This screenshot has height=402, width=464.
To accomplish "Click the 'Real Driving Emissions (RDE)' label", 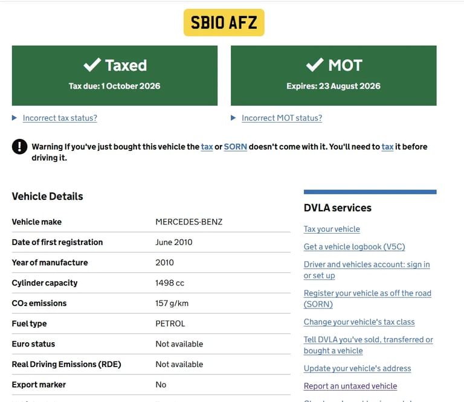I will [66, 365].
